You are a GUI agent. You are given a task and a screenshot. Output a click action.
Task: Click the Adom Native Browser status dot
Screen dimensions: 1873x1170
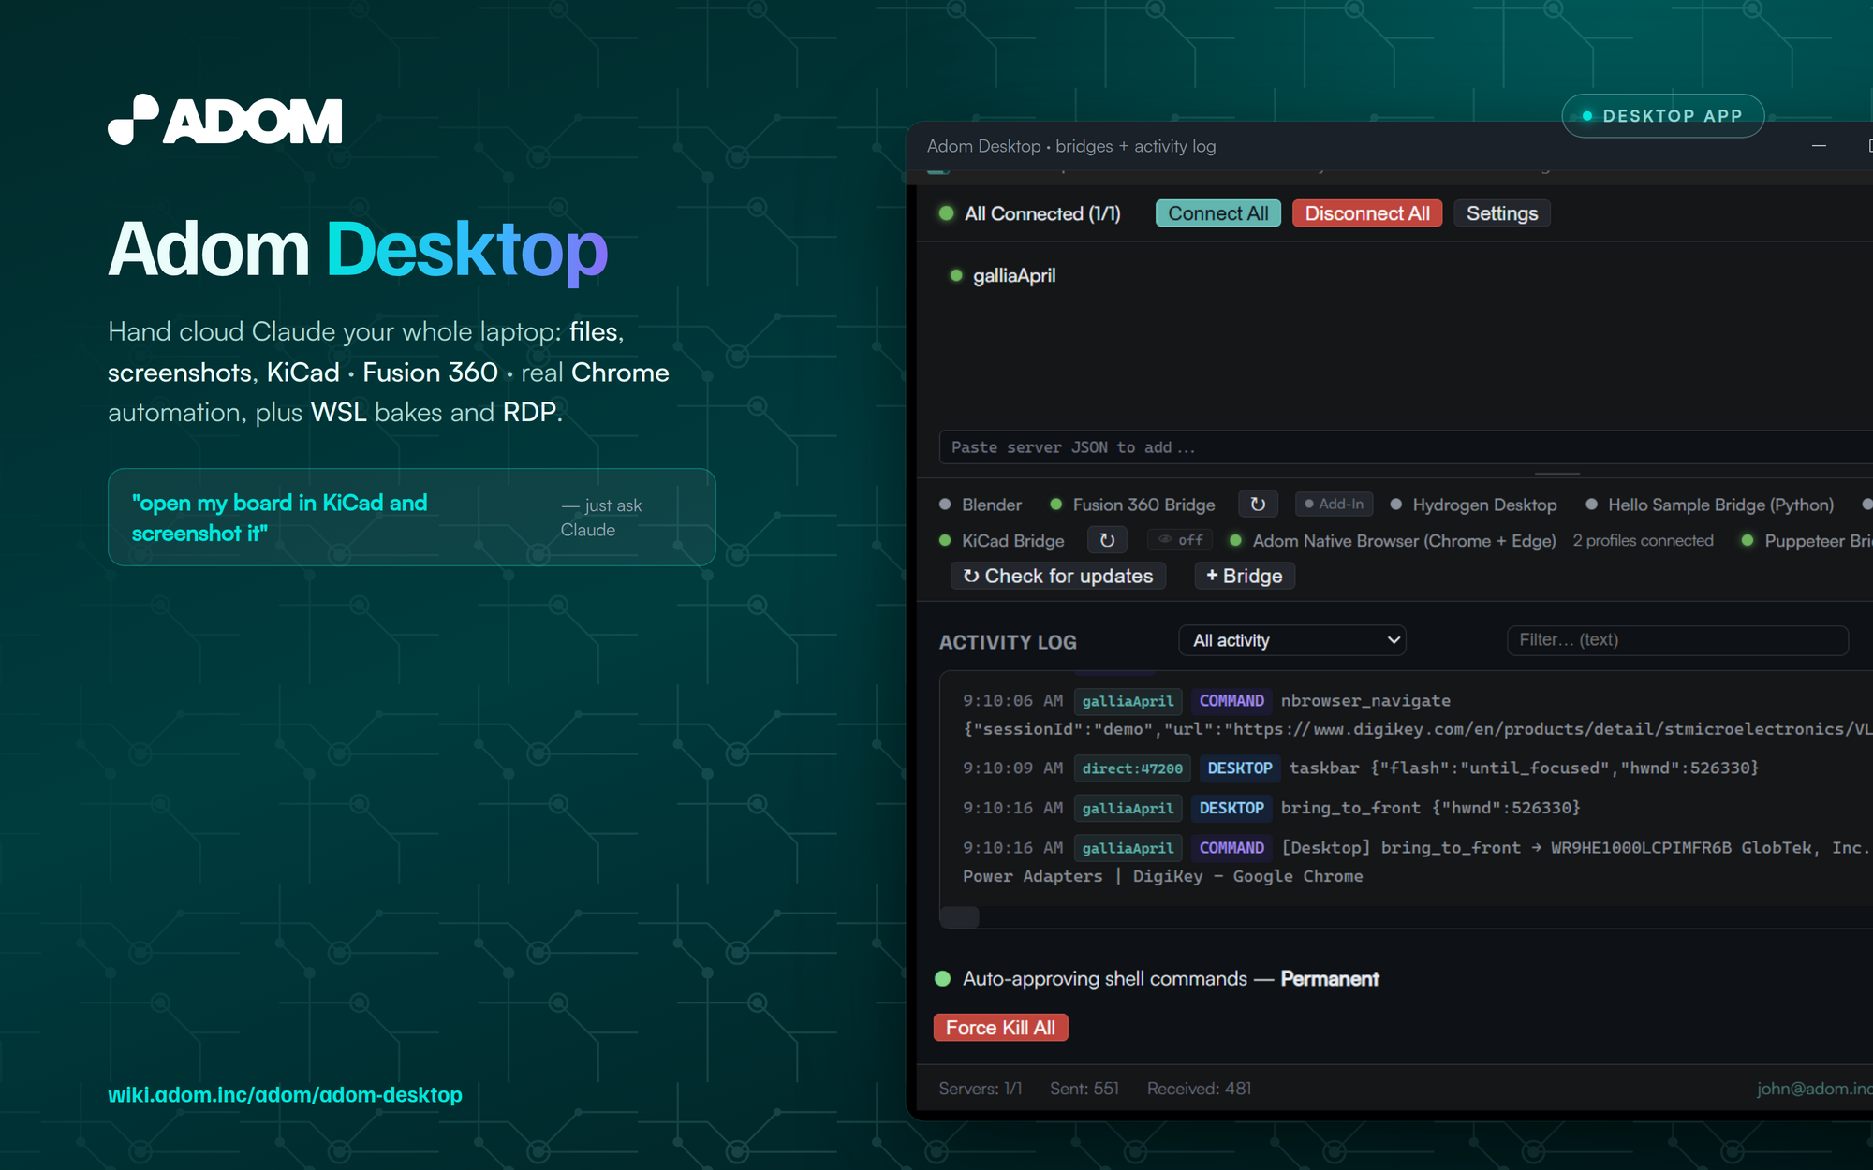(1236, 540)
